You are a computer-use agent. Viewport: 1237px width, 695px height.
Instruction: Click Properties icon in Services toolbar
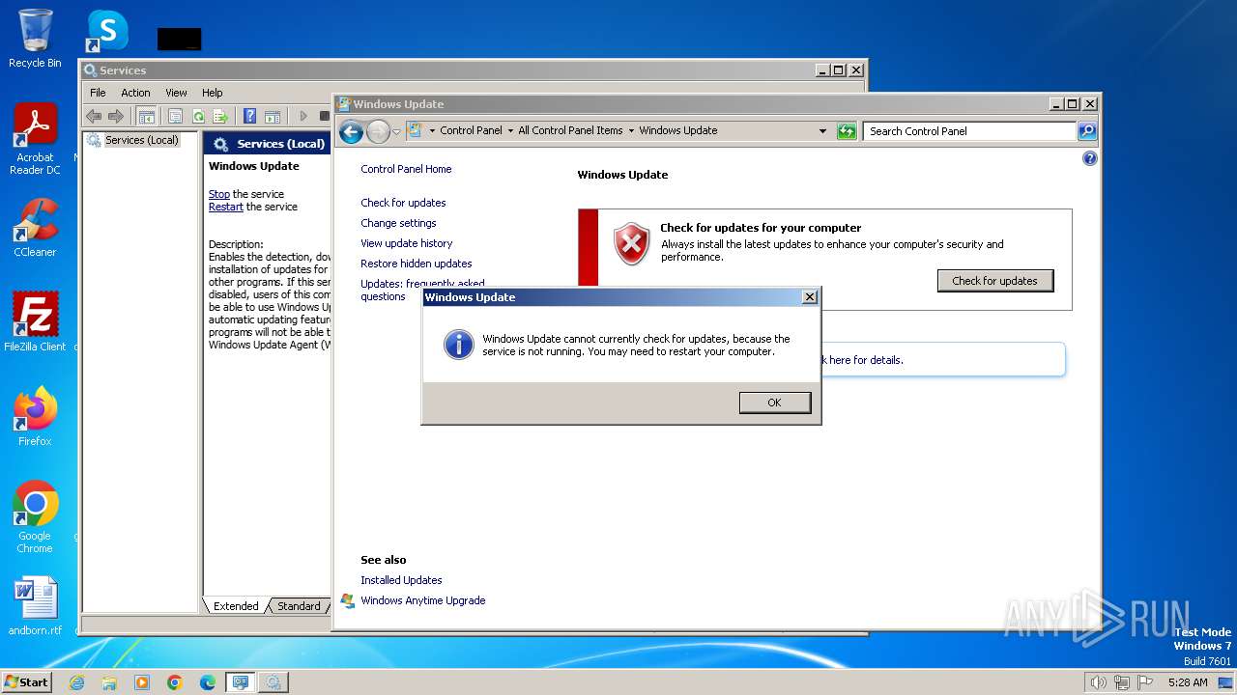point(175,116)
